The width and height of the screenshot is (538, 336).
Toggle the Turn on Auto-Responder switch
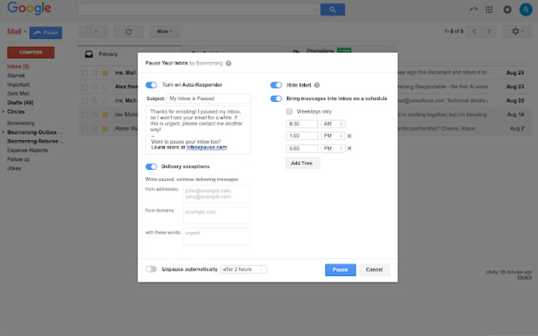[151, 85]
